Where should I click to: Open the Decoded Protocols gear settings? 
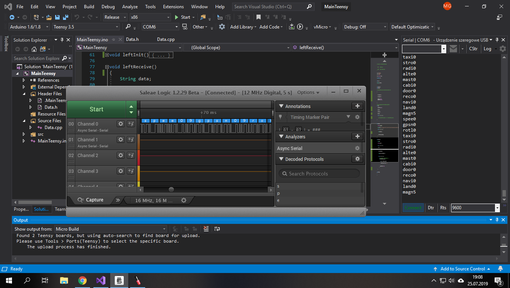357,159
